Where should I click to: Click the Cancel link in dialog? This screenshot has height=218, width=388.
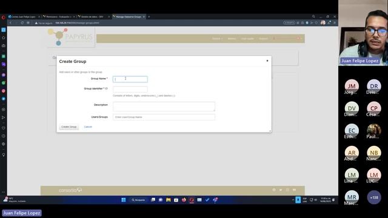[88, 127]
